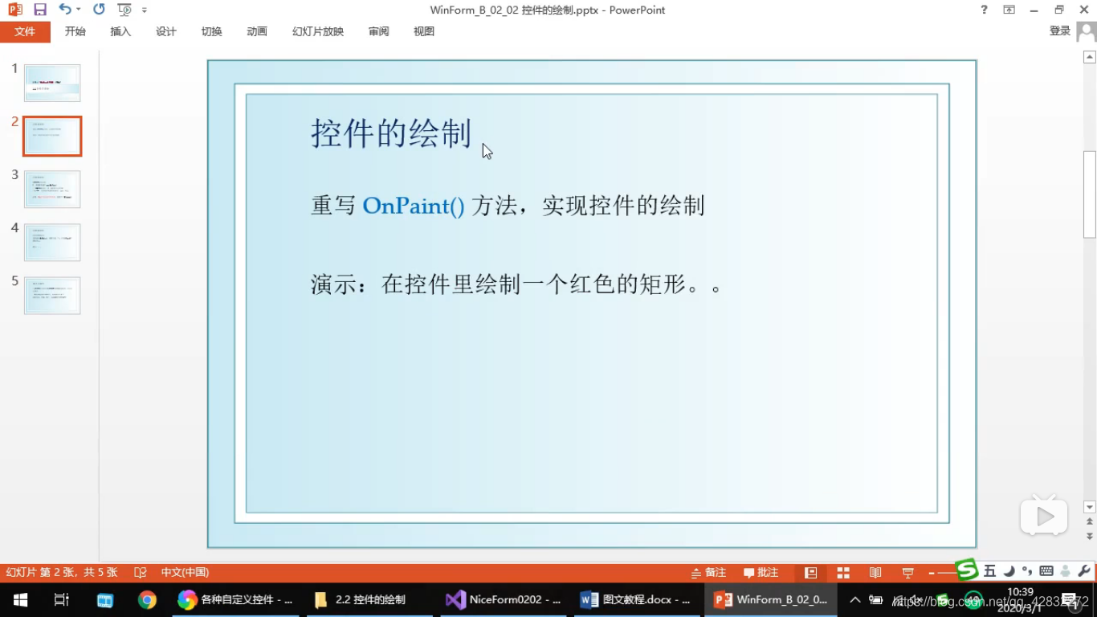
Task: Click the Sogou IME S logo
Action: 967,570
